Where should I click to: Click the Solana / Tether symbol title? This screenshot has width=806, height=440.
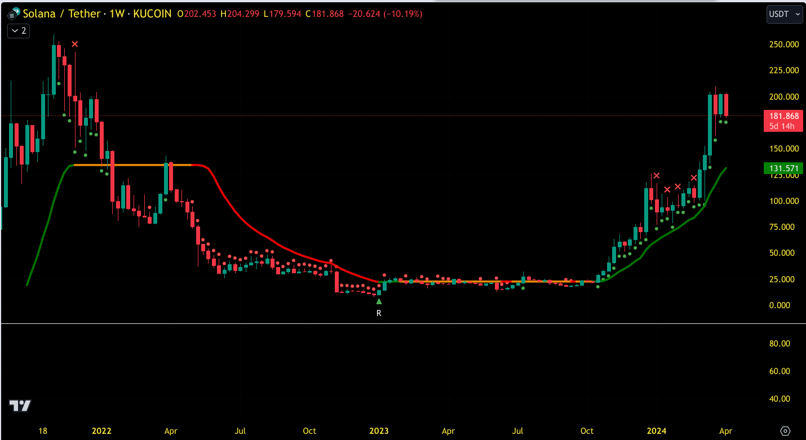click(x=61, y=14)
